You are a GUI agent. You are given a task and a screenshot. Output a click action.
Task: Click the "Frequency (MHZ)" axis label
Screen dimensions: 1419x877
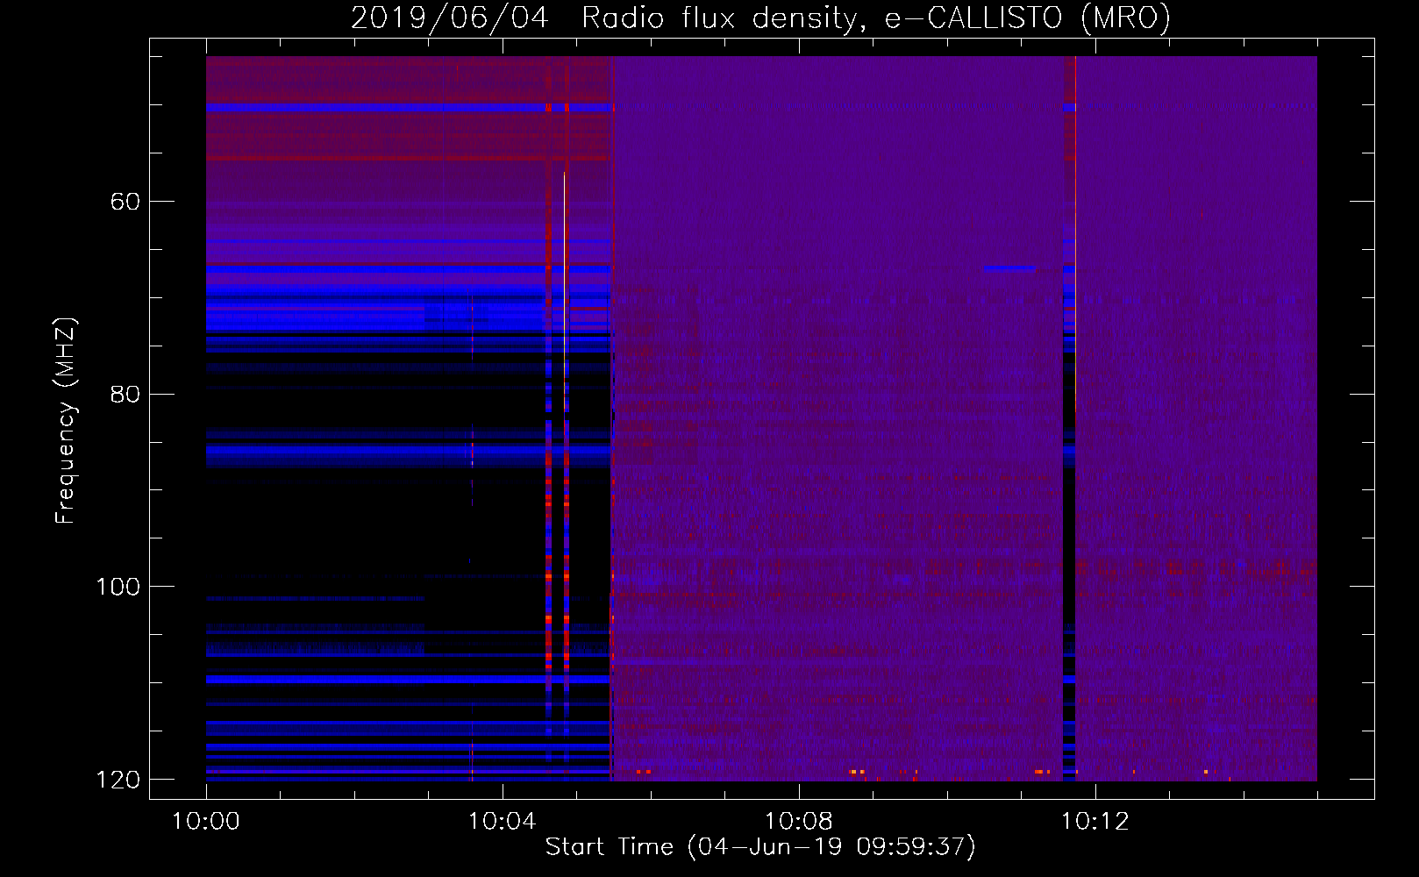point(66,421)
